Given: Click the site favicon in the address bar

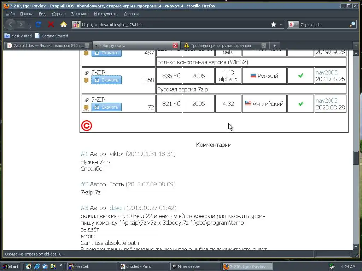Looking at the screenshot, I should point(76,24).
